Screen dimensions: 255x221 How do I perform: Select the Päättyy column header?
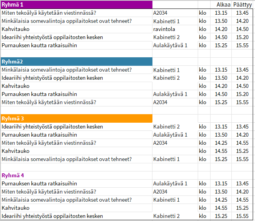point(243,5)
